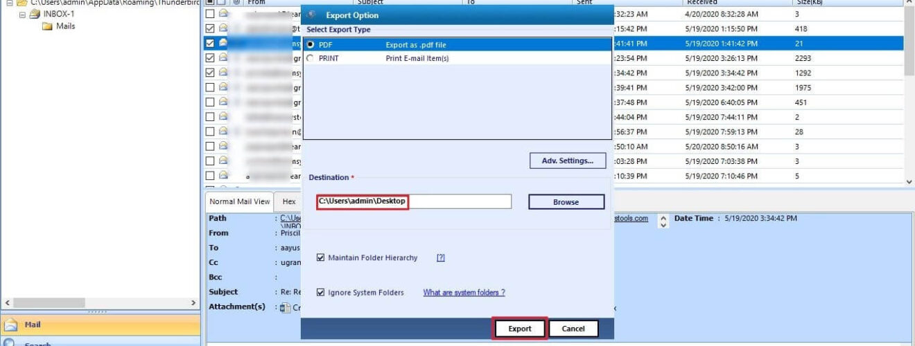The width and height of the screenshot is (915, 346).
Task: Click the Export button
Action: tap(520, 329)
